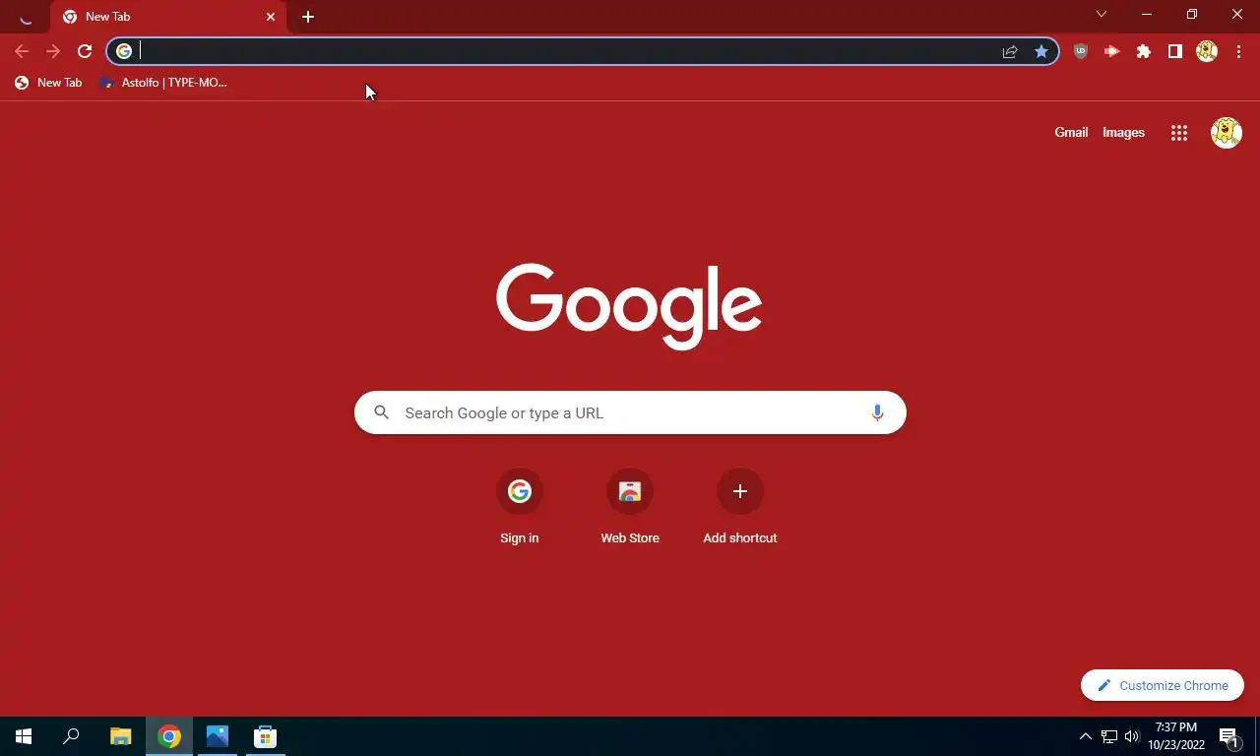The image size is (1260, 756).
Task: Open Chrome three-dot menu
Action: click(1238, 51)
